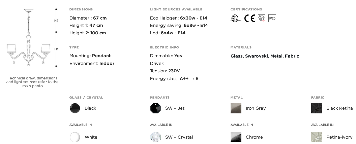Click the IP20 rating icon
Viewport: 356px width, 144px height.
point(272,19)
